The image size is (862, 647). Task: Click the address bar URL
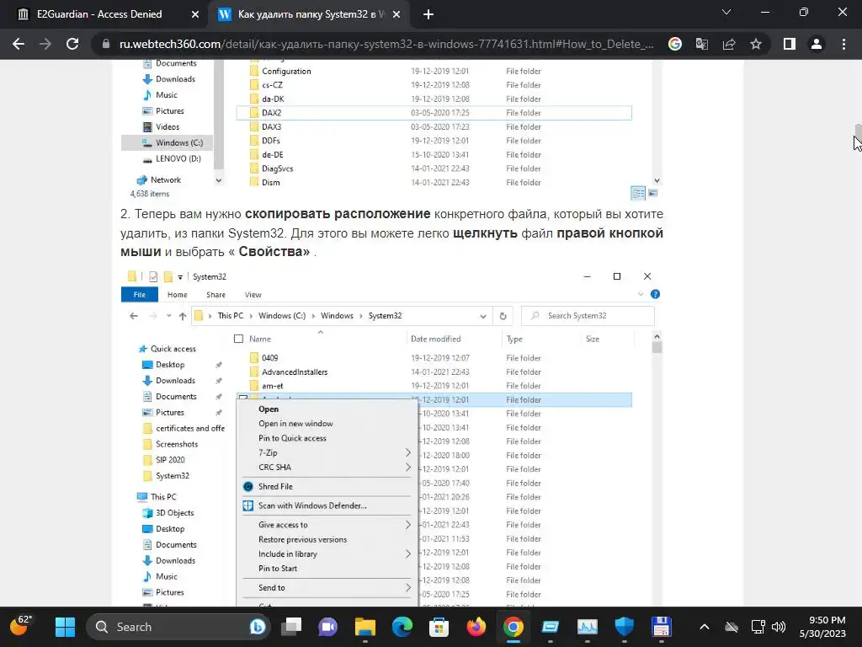tap(386, 44)
